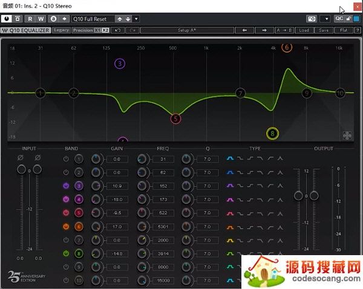363x289 pixels.
Task: Load the previous preset with the up arrow
Action: coord(119,19)
